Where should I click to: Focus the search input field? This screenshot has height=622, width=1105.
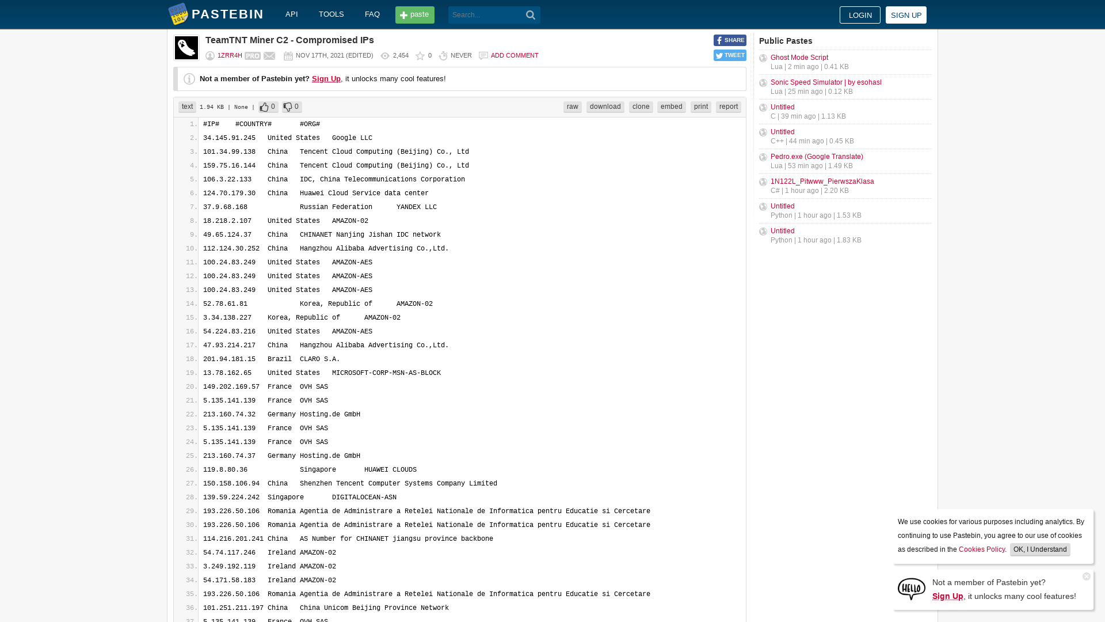click(486, 15)
